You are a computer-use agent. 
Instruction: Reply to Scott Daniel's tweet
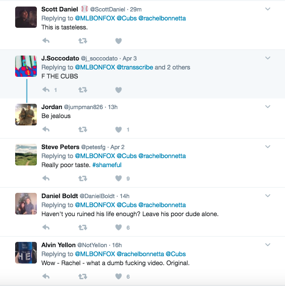tap(46, 40)
